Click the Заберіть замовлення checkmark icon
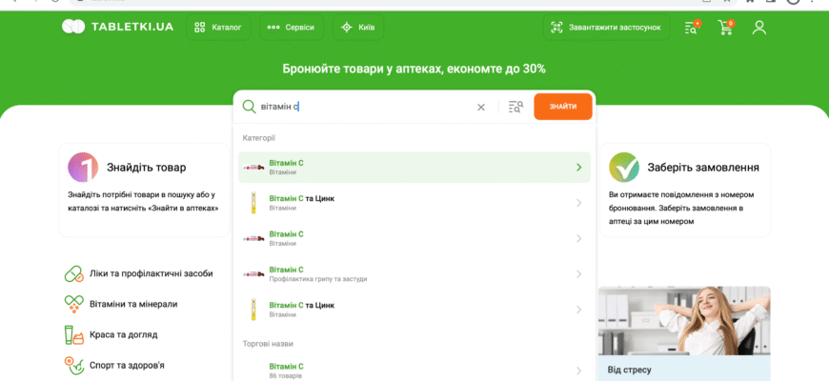The width and height of the screenshot is (829, 381). [624, 168]
